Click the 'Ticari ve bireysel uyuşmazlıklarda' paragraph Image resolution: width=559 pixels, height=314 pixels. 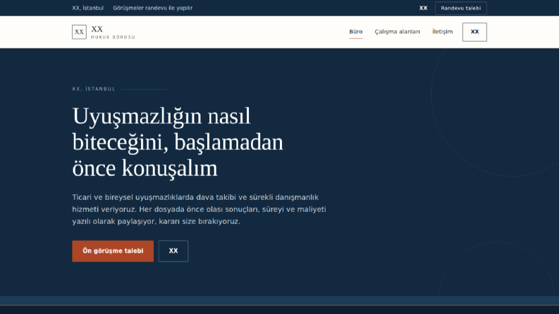pos(199,209)
